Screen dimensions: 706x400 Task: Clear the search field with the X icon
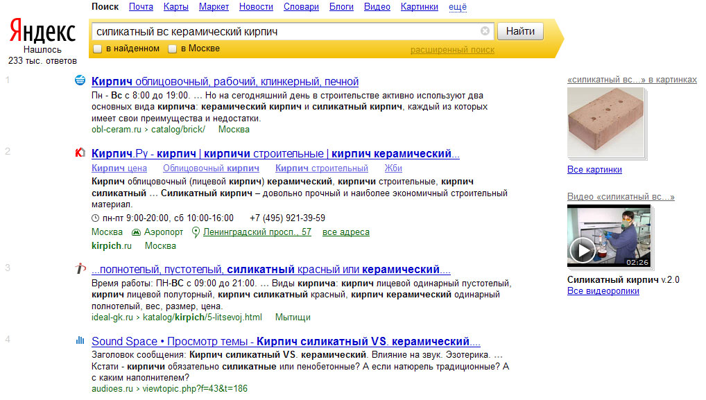pos(485,31)
